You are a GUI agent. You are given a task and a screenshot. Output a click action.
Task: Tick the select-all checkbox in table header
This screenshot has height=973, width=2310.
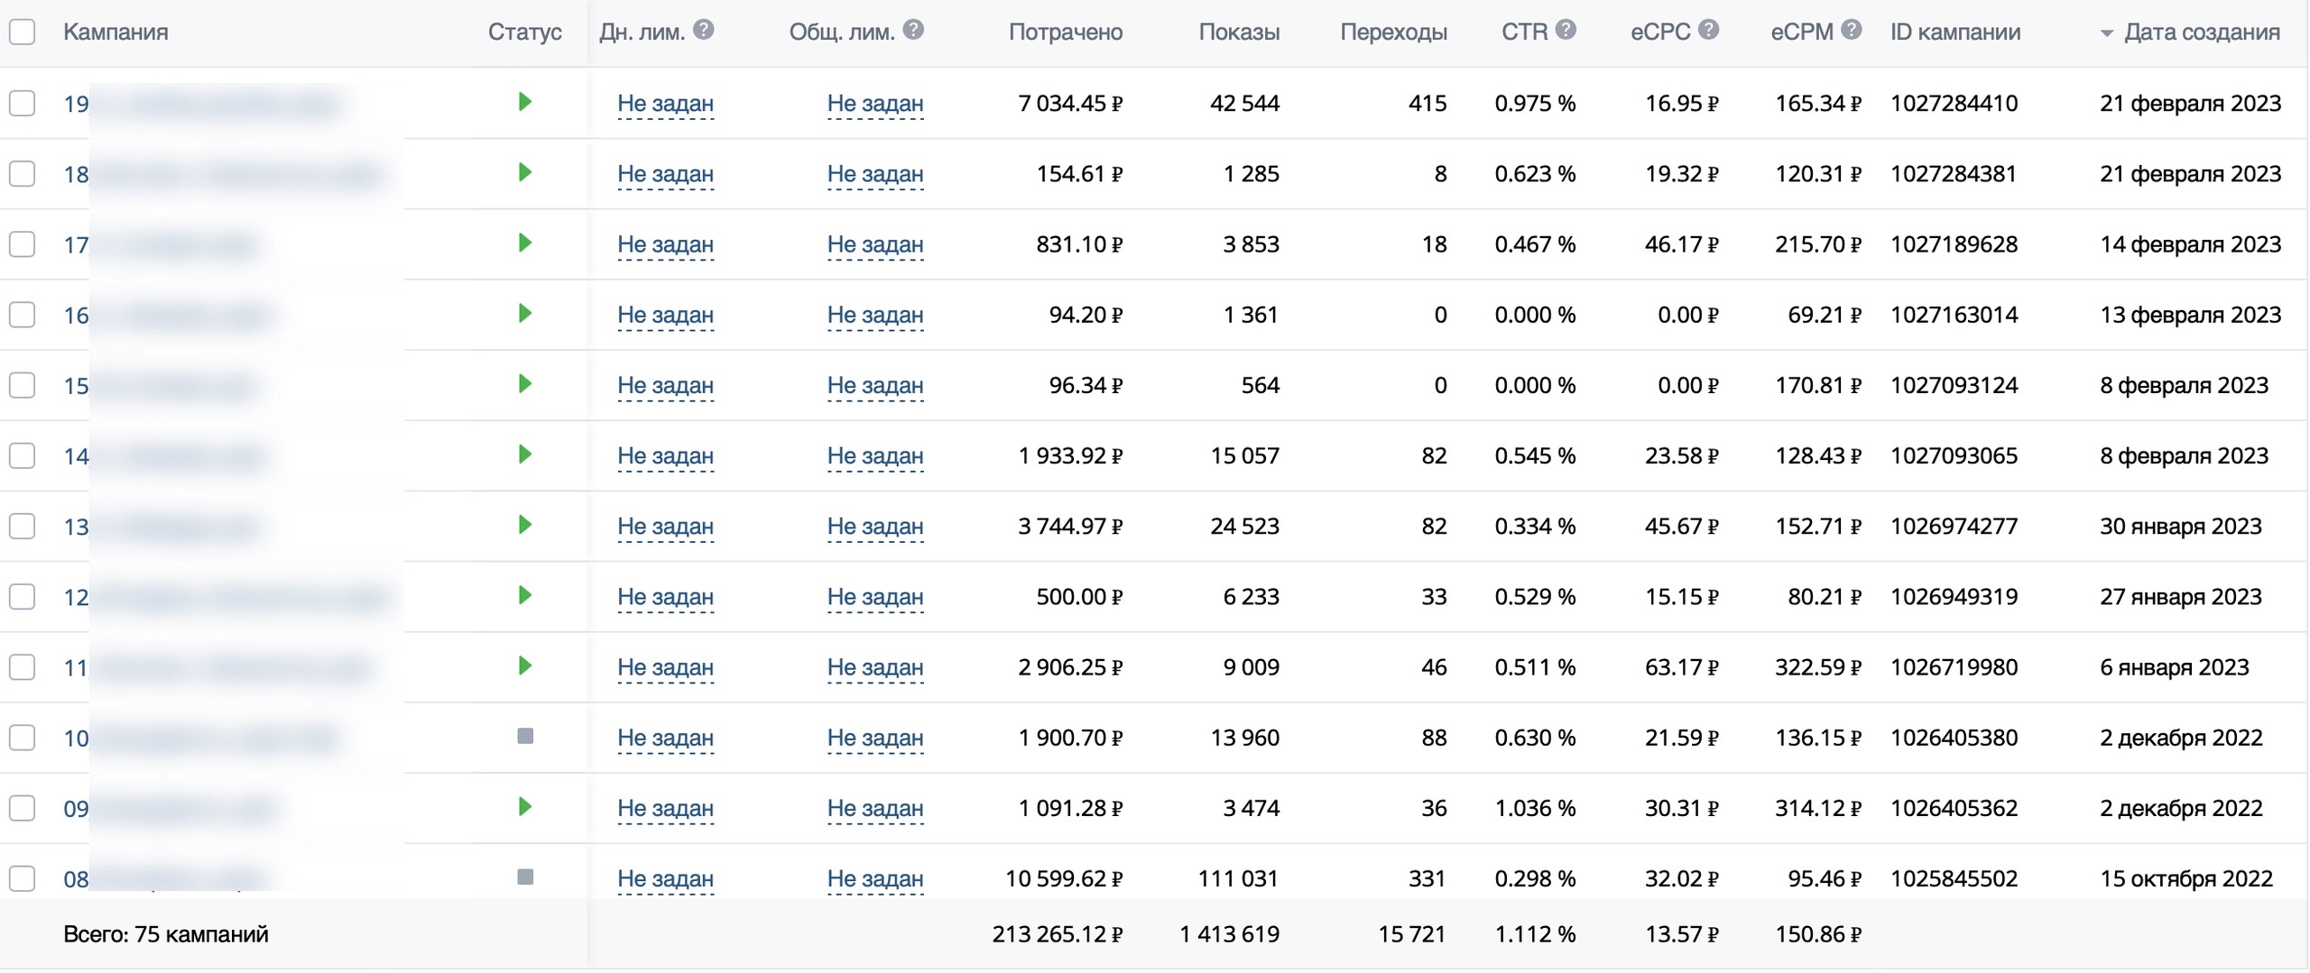(x=23, y=32)
